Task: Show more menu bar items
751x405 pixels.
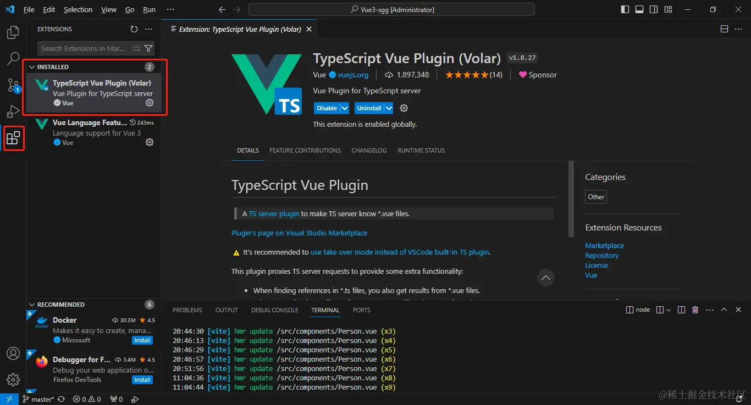Action: click(x=170, y=9)
